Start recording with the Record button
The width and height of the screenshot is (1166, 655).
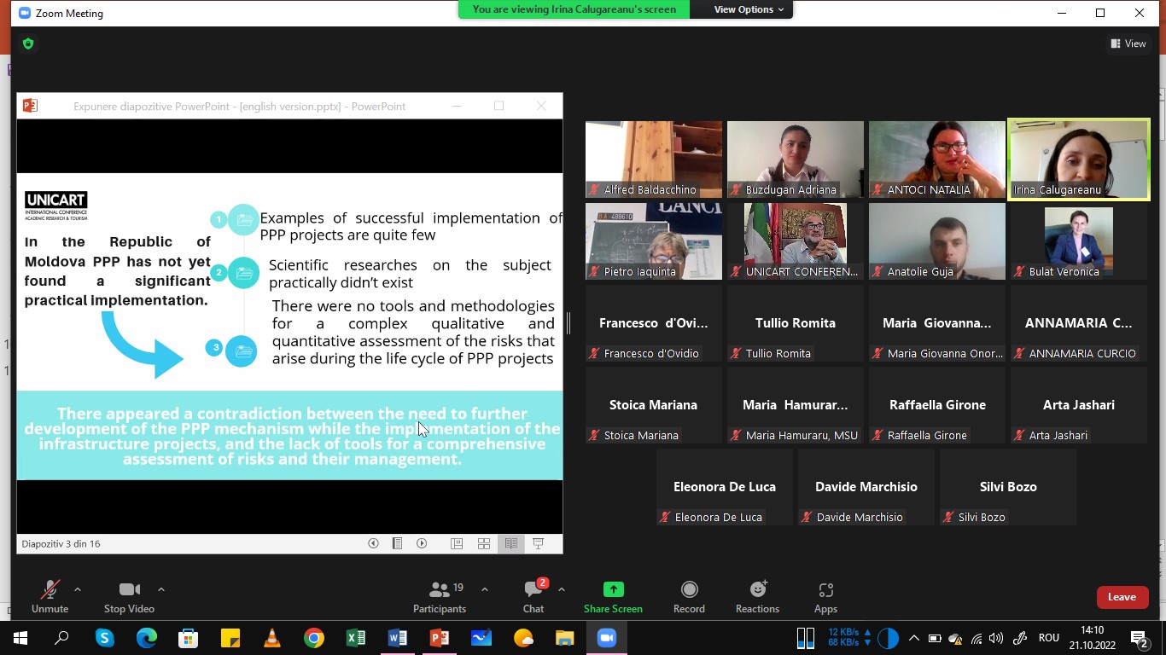pos(689,596)
